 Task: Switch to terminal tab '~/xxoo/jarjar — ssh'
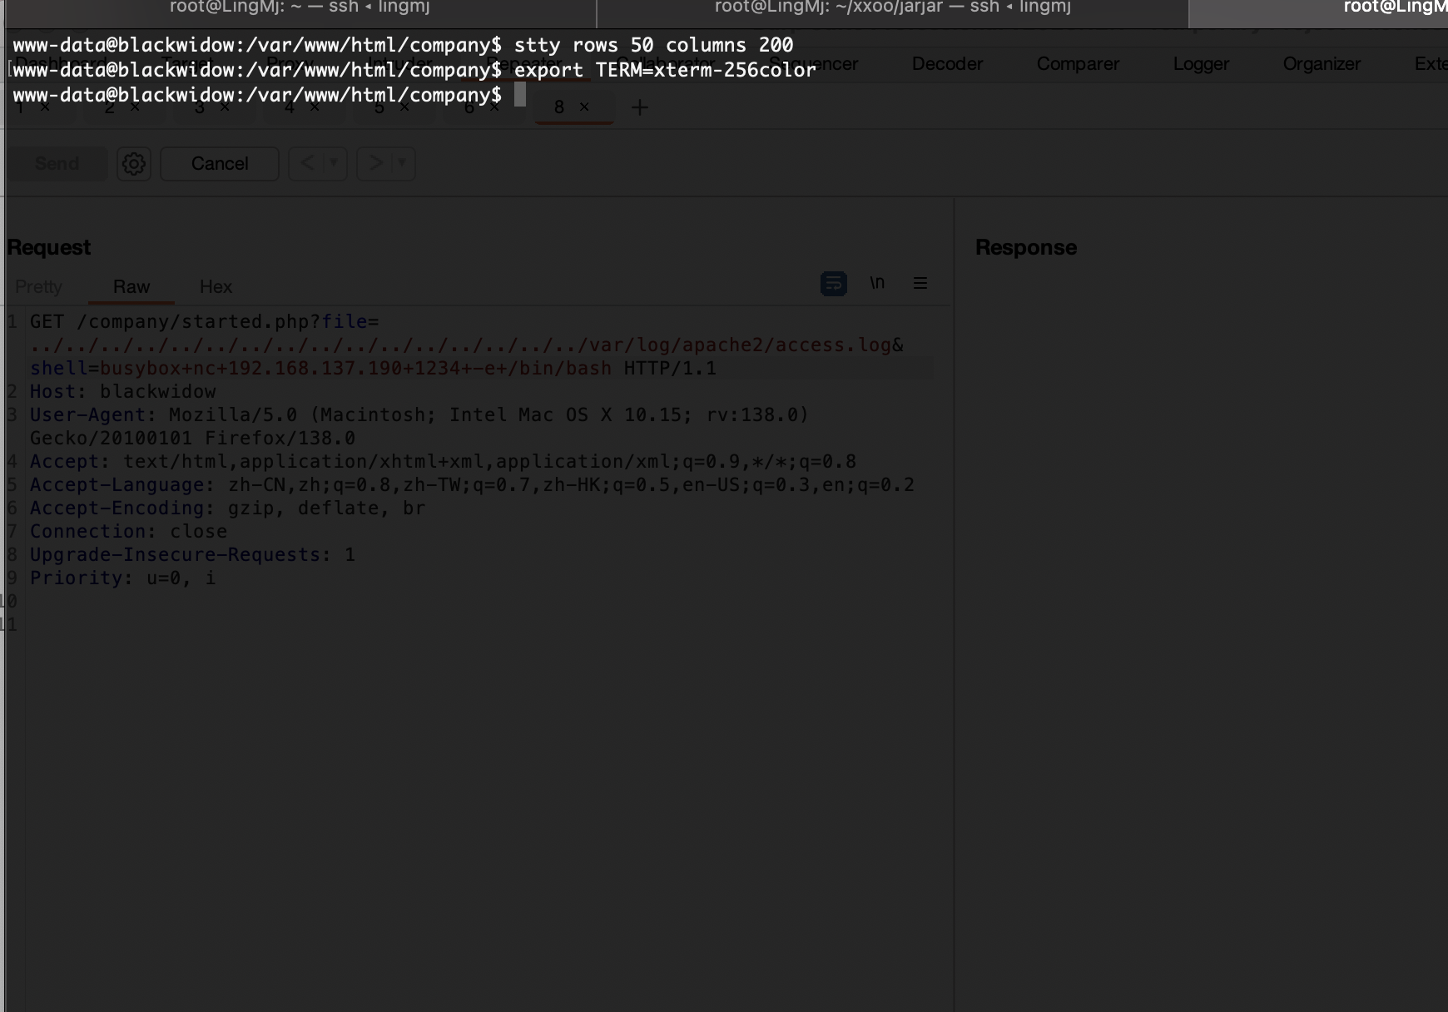(x=893, y=7)
